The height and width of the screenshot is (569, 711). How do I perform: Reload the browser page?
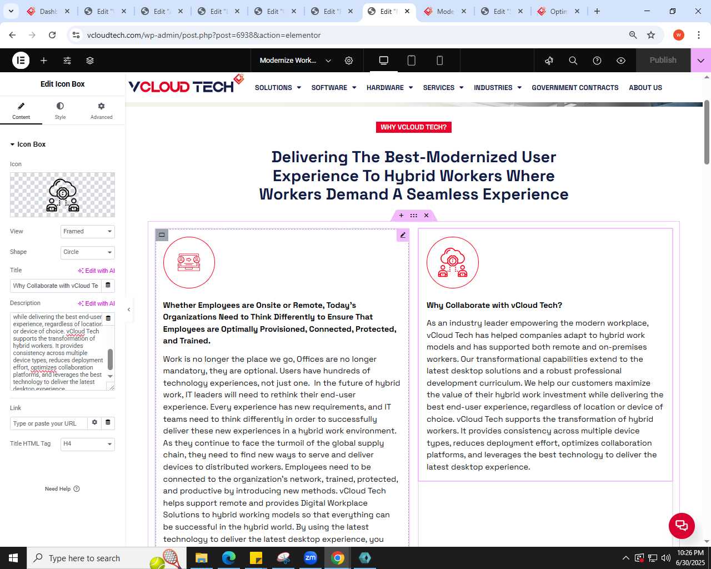(x=52, y=35)
